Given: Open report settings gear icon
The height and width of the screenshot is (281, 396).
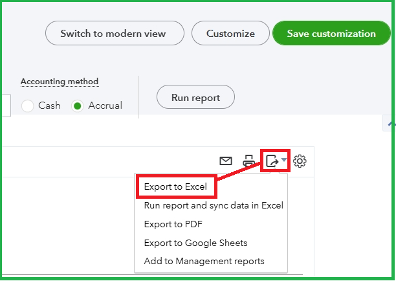Looking at the screenshot, I should point(300,161).
